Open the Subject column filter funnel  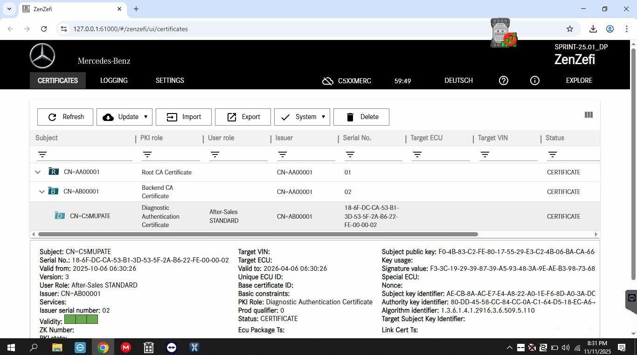[x=42, y=154]
